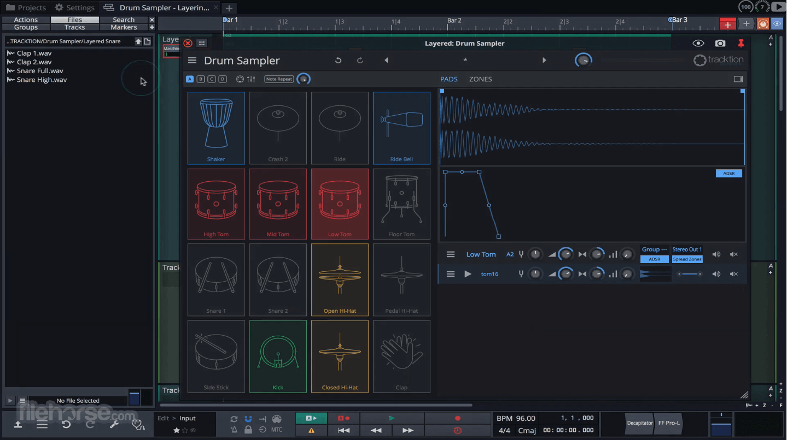Select the Pedal Hi-Hat pad
The image size is (787, 440).
tap(401, 280)
